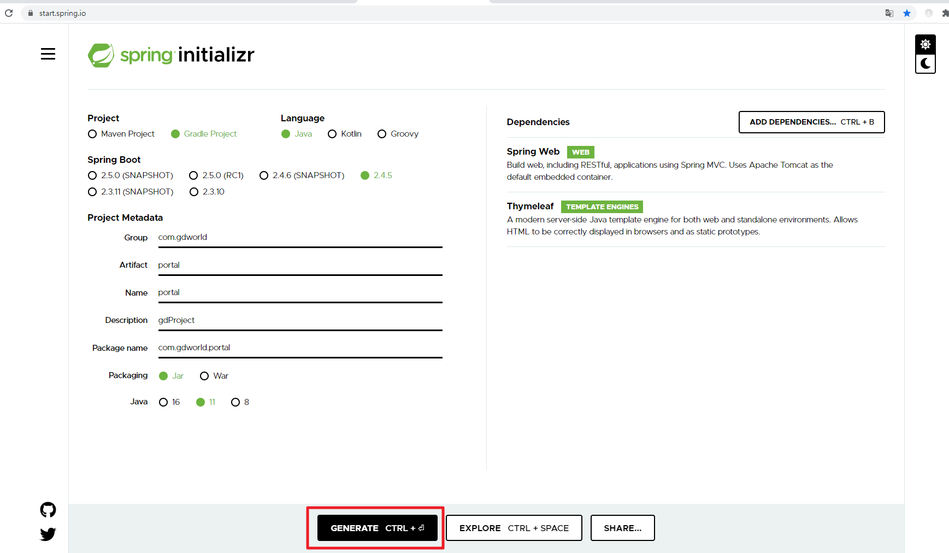Click the Name input field
This screenshot has width=949, height=553.
tap(300, 293)
